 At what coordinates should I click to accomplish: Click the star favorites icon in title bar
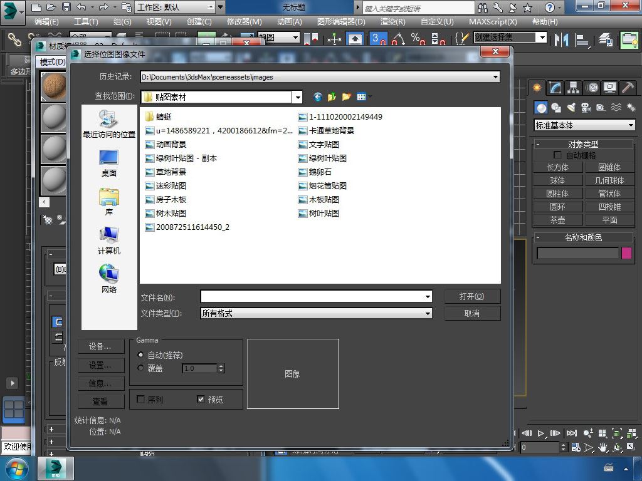click(x=528, y=8)
